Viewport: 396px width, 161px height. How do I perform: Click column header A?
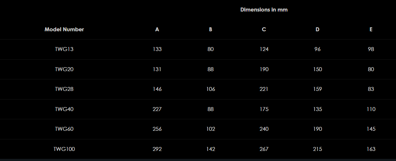pyautogui.click(x=157, y=29)
